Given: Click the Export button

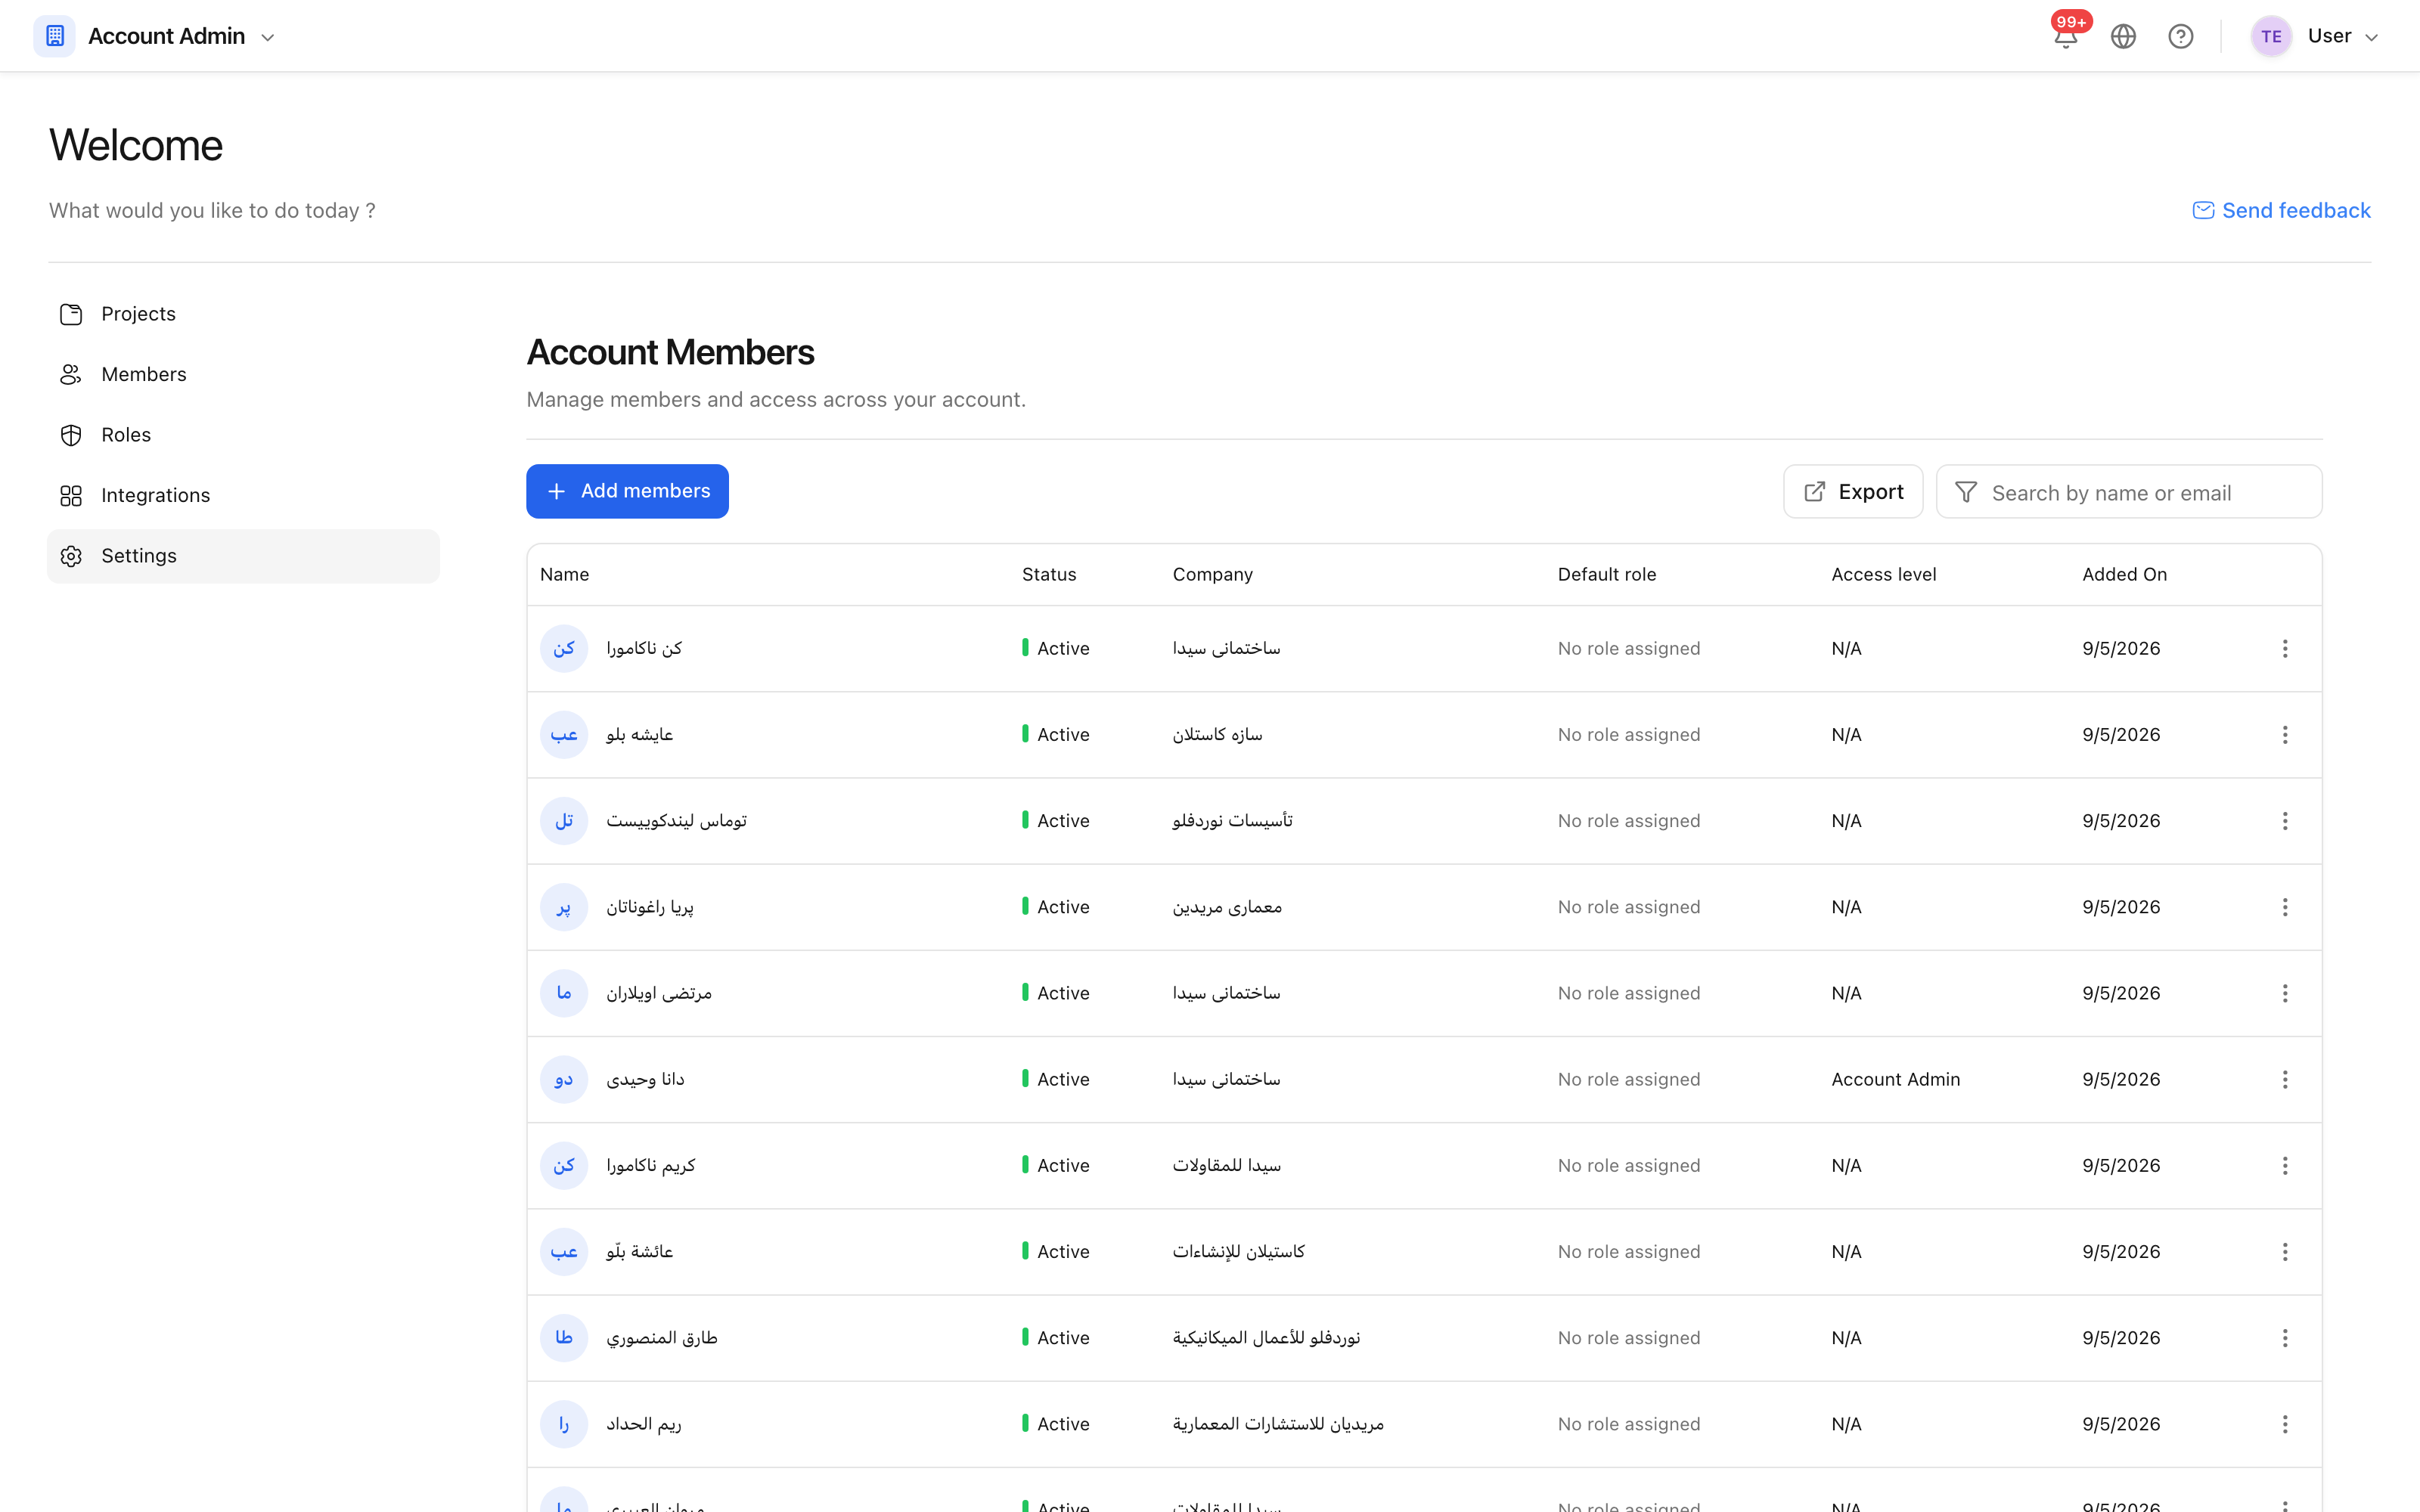Looking at the screenshot, I should (x=1853, y=492).
